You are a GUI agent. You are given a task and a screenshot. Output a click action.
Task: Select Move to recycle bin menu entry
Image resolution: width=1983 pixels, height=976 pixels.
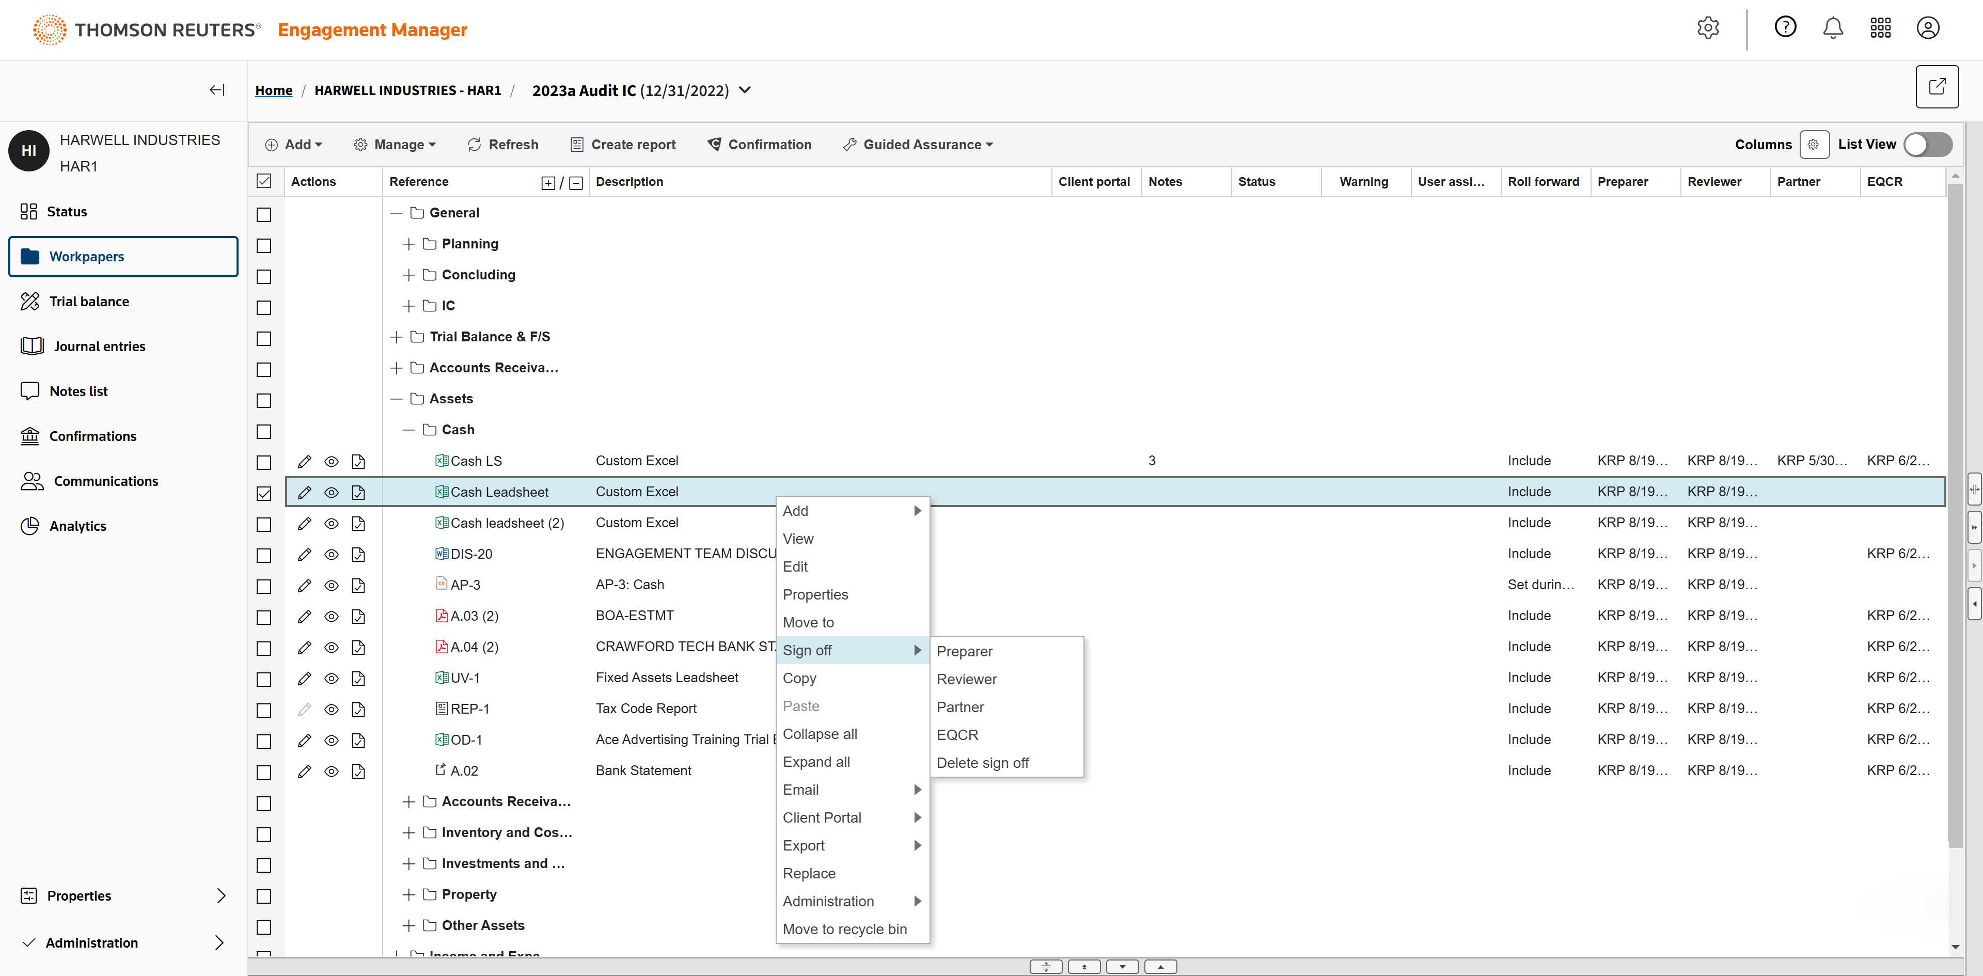[844, 929]
